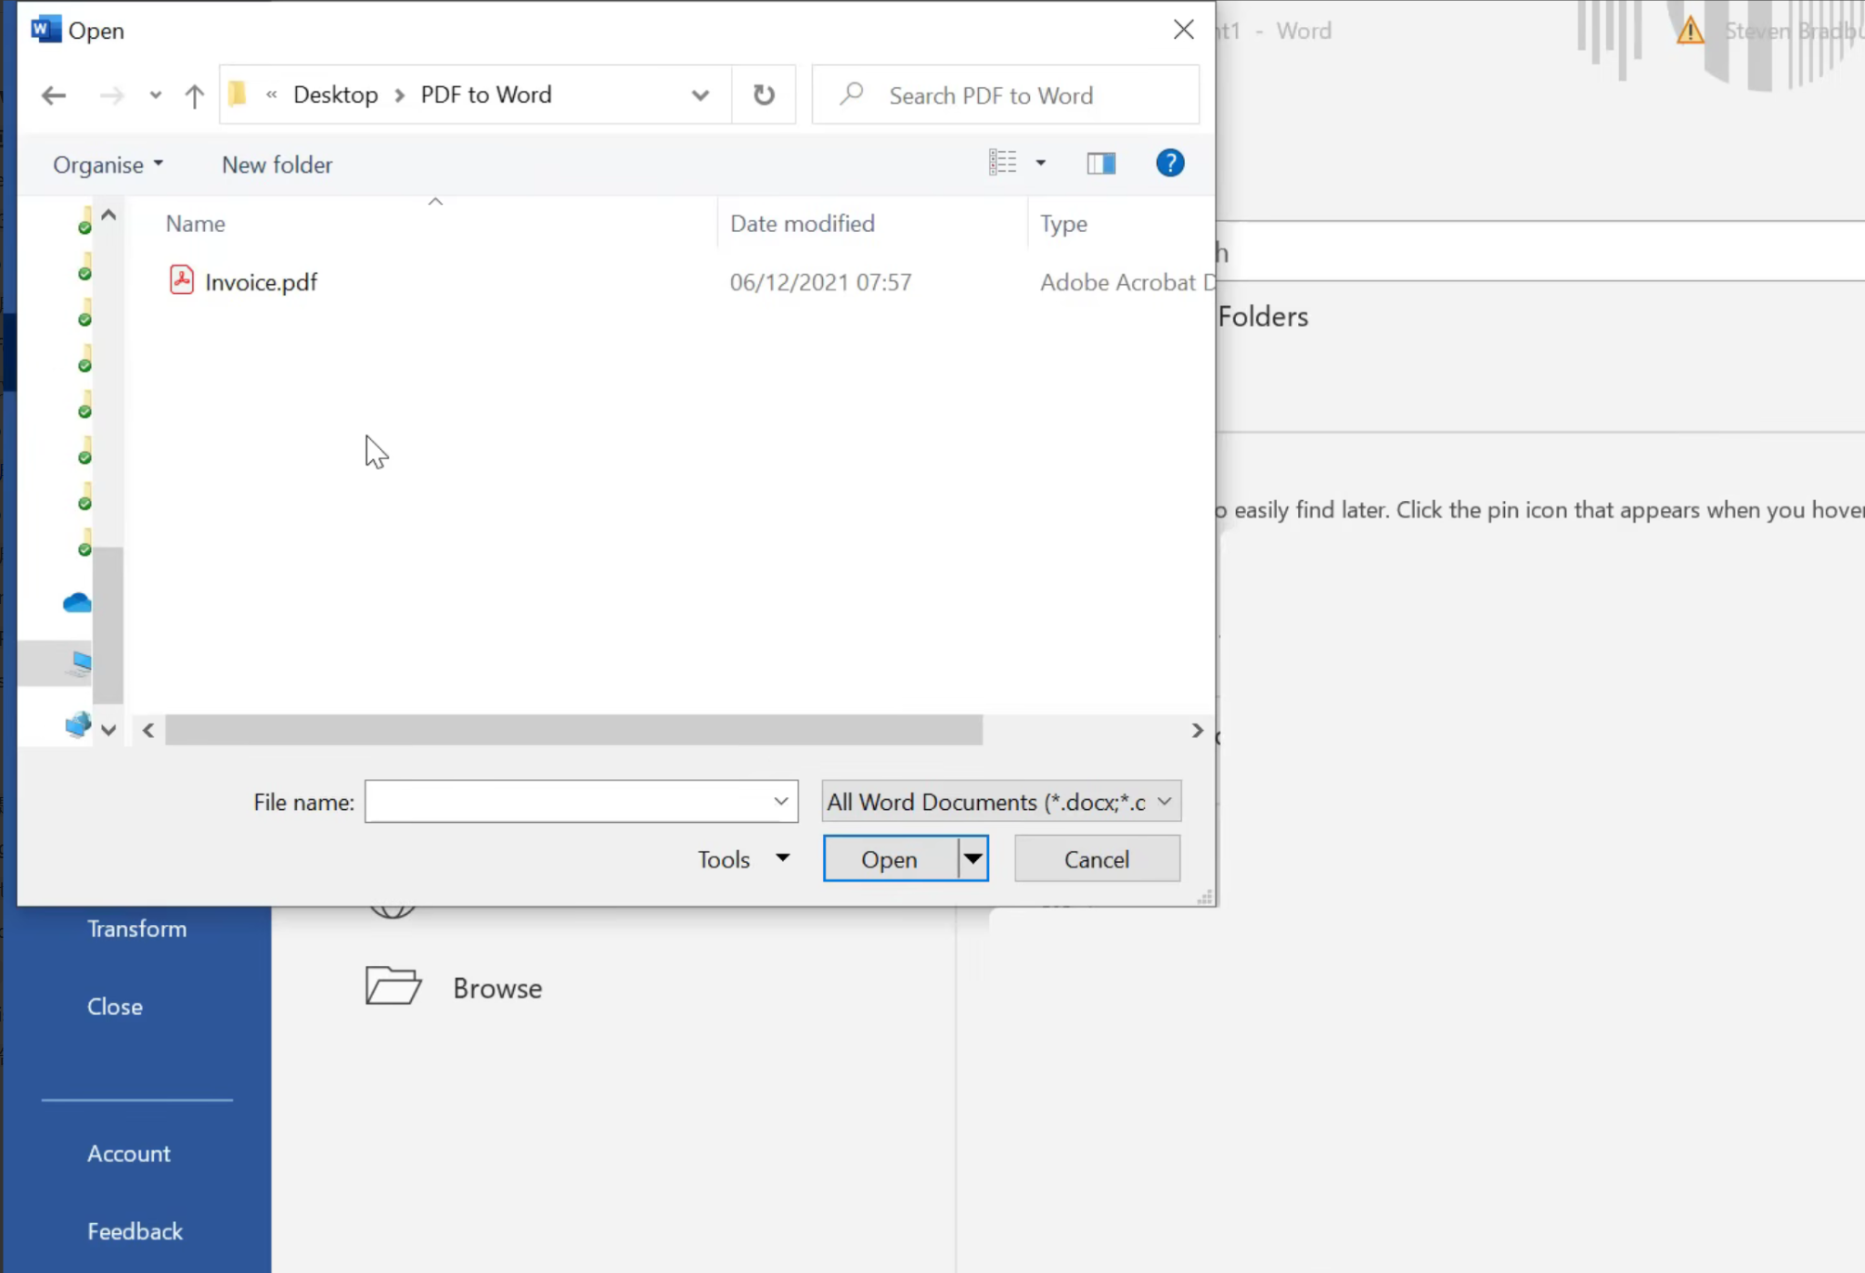The height and width of the screenshot is (1273, 1865).
Task: Open Feedback in Word sidebar
Action: [x=135, y=1231]
